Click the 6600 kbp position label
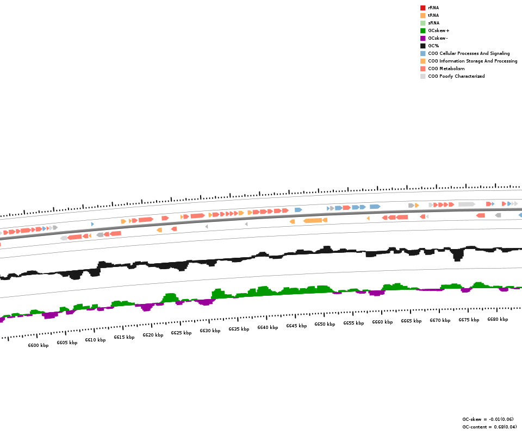Image resolution: width=522 pixels, height=435 pixels. [x=38, y=345]
